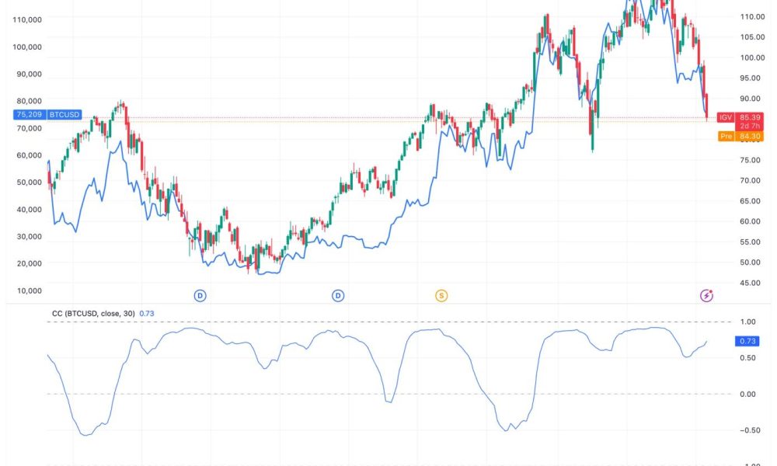Click the purple lightning bolt icon
This screenshot has height=466, width=777.
point(707,295)
